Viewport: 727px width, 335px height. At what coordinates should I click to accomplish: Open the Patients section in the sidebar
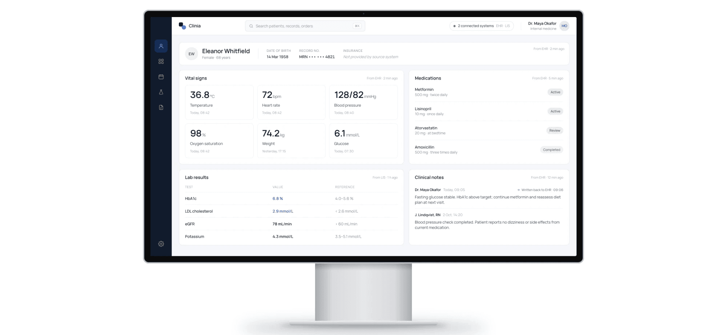[x=161, y=46]
